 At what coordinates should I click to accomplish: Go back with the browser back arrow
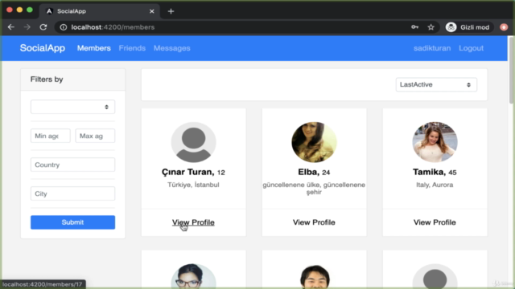pos(10,27)
